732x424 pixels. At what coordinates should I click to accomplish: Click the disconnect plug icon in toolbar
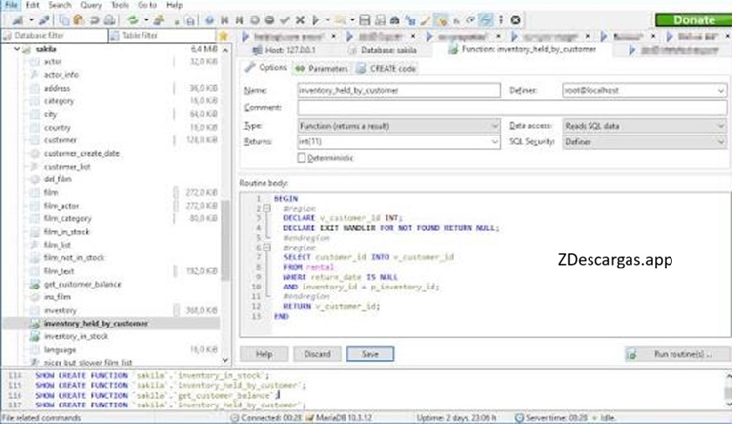44,20
